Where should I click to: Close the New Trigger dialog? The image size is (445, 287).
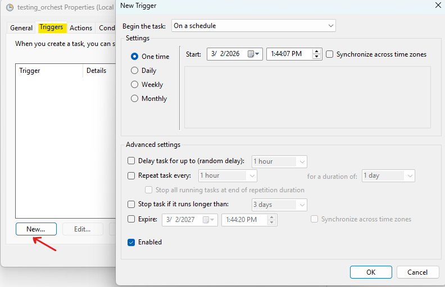438,5
